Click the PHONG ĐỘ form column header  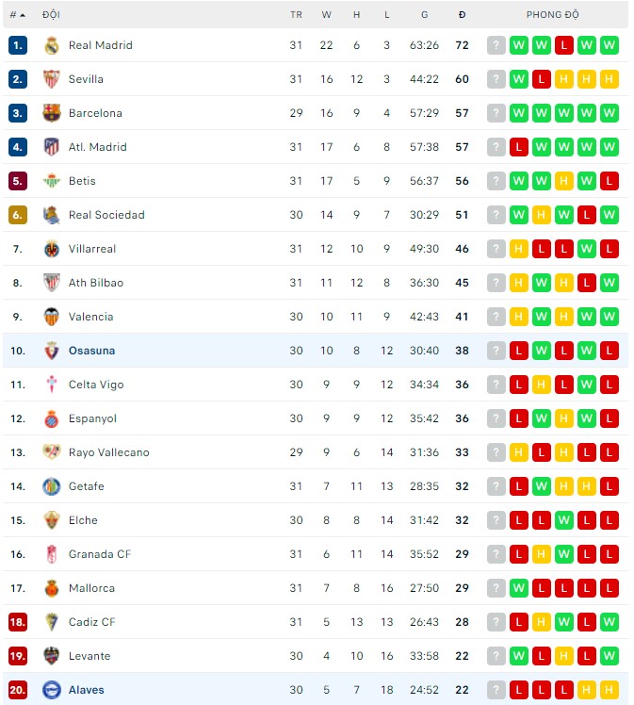[x=553, y=15]
